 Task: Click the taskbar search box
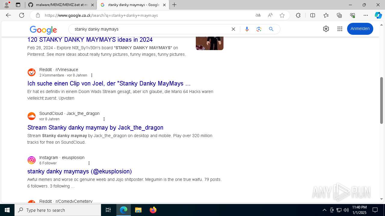click(58, 210)
